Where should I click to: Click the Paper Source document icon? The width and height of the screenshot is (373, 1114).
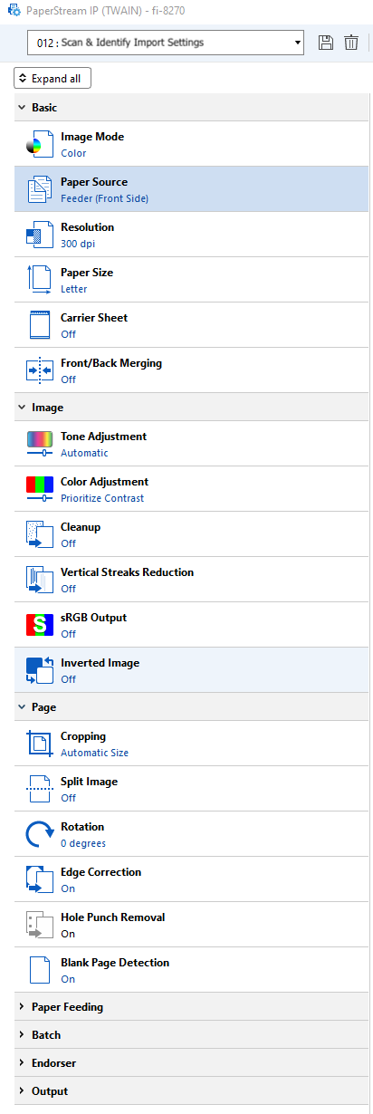coord(39,189)
